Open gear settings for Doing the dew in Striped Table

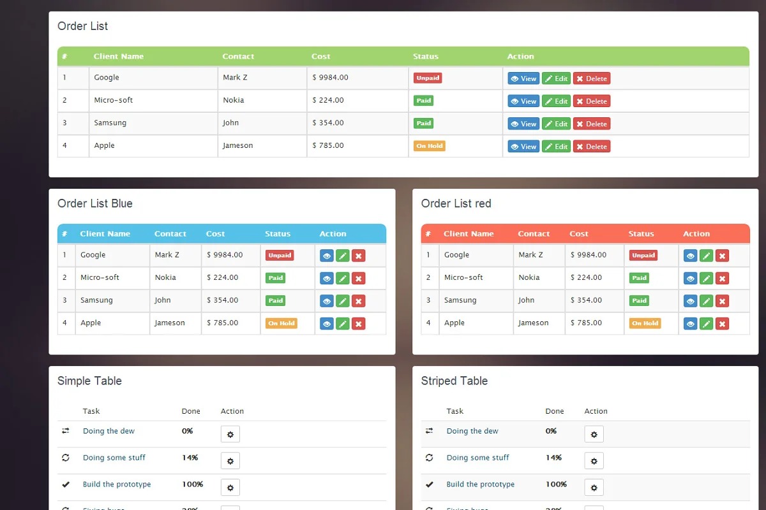click(x=594, y=434)
